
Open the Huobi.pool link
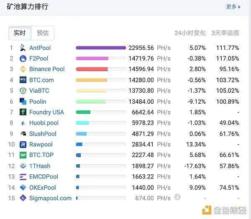pos(44,123)
